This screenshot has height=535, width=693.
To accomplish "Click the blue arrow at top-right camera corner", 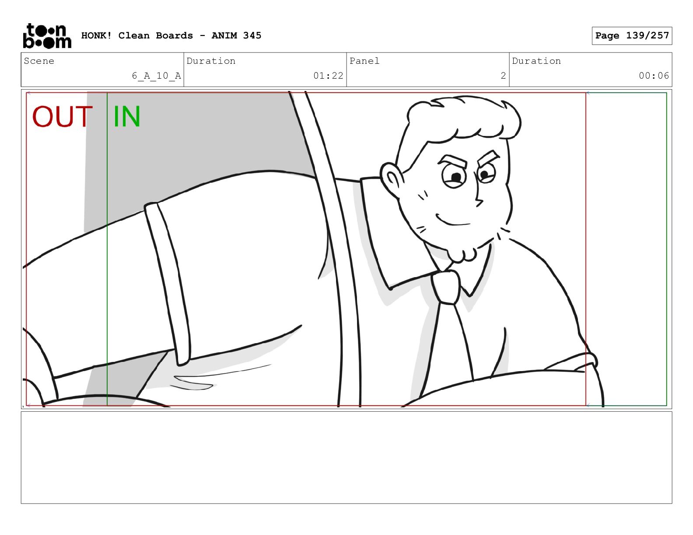I will click(588, 93).
